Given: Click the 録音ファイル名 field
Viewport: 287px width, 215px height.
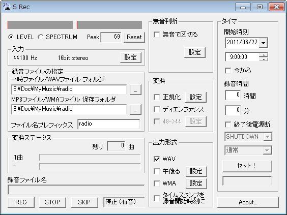Looking at the screenshot, I should point(76,190).
